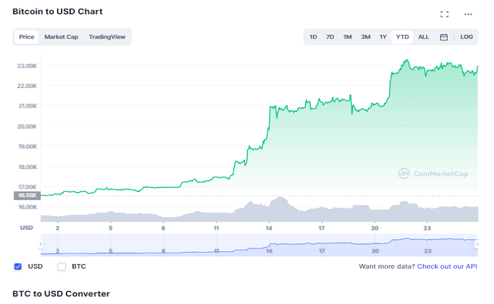Click the 19.00K y-axis label
Screen dimensions: 494x304
coord(27,146)
